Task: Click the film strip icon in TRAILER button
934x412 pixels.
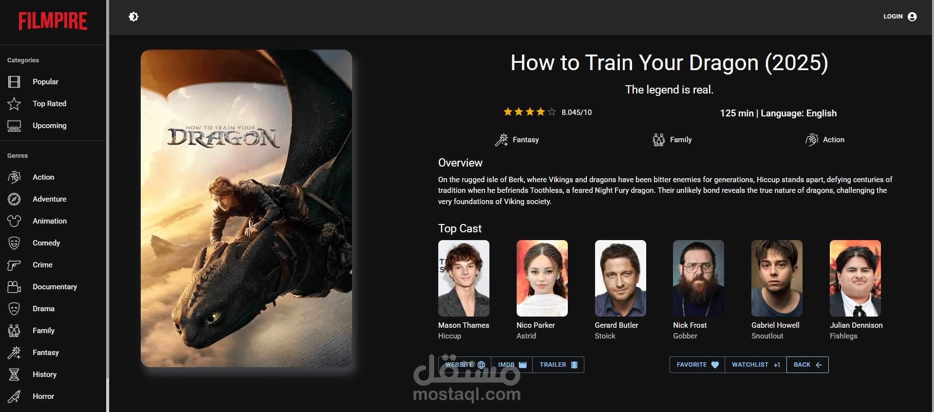Action: [574, 365]
